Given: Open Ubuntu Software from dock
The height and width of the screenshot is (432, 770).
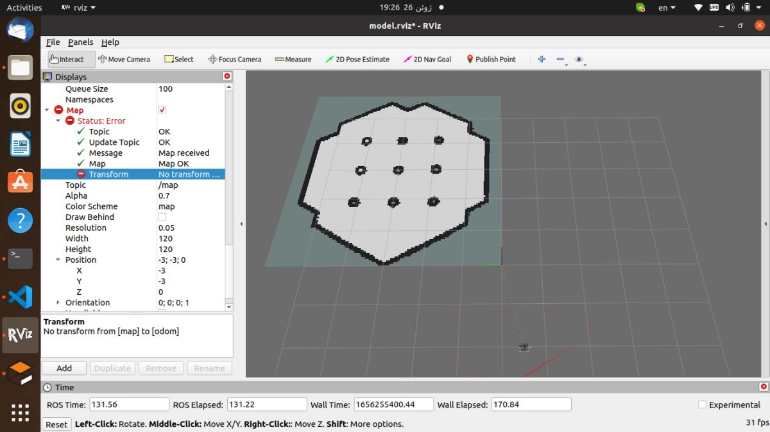Looking at the screenshot, I should [20, 182].
